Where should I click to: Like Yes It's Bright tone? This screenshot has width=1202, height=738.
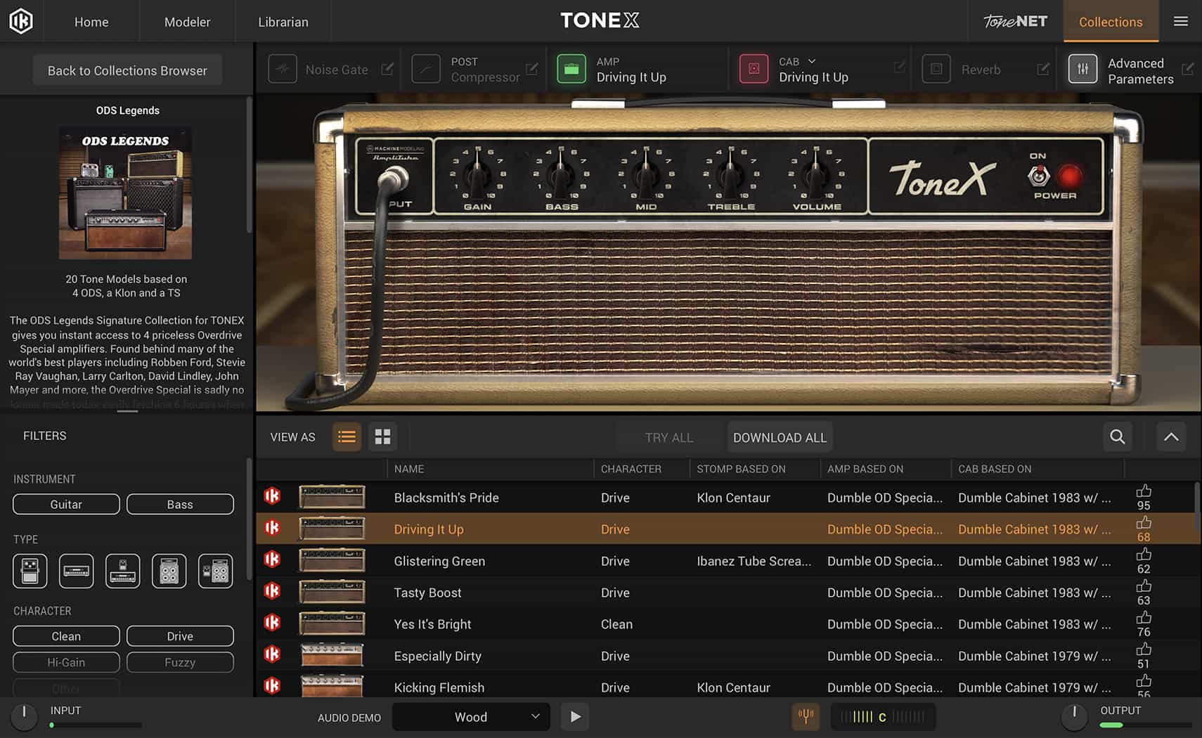coord(1144,617)
